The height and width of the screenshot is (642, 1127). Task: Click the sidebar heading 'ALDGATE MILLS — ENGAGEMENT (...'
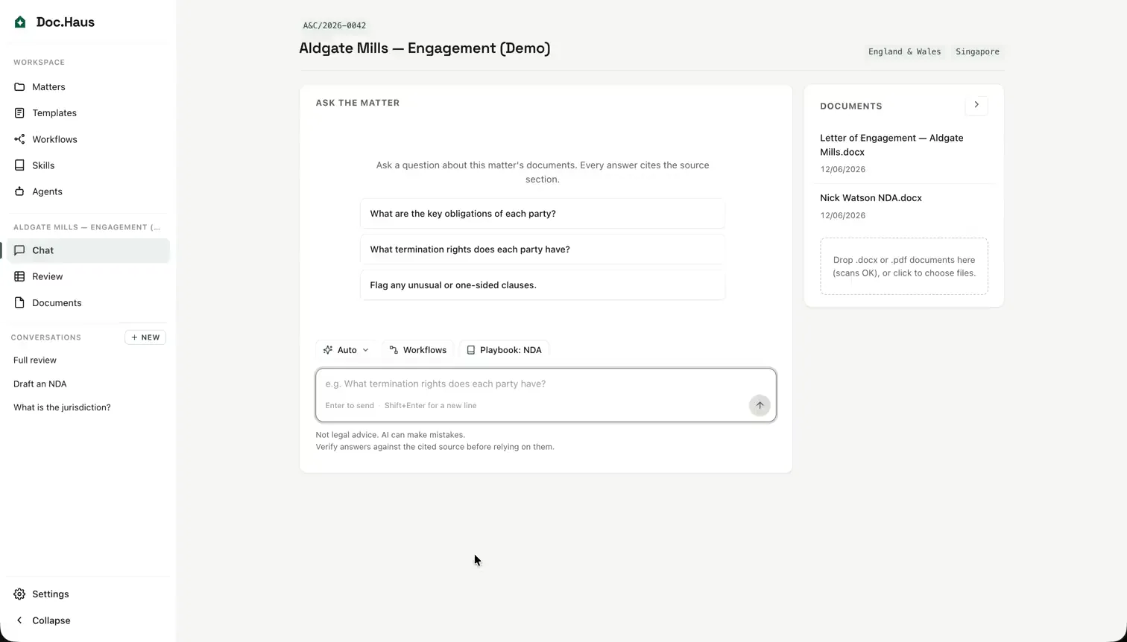86,227
